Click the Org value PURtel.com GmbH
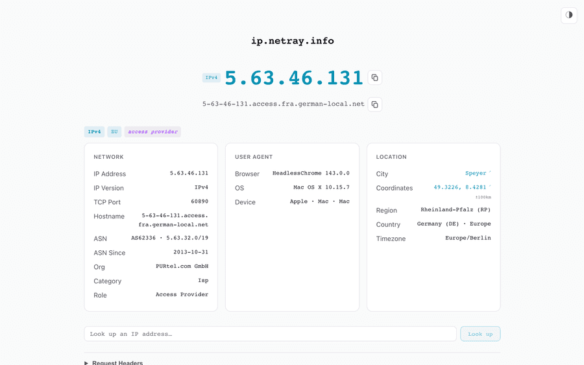This screenshot has height=365, width=584. click(x=182, y=266)
